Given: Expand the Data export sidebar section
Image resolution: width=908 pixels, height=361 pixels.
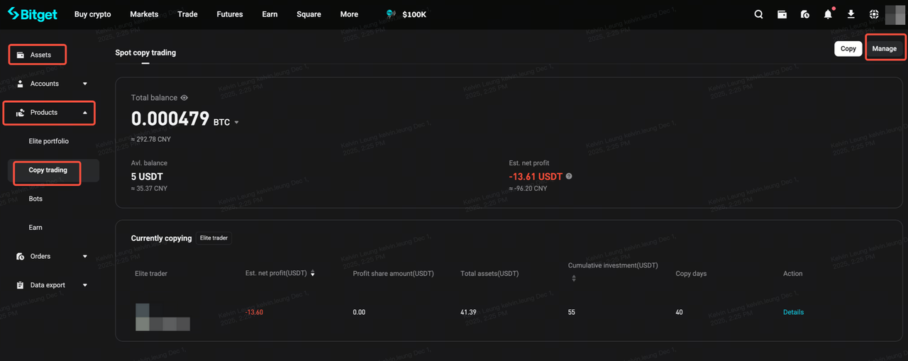Looking at the screenshot, I should pyautogui.click(x=85, y=285).
